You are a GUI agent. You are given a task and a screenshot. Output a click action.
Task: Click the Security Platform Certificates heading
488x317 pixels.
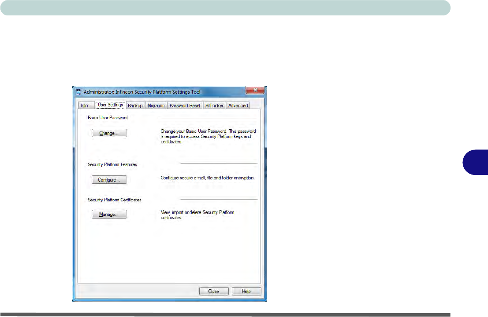tap(115, 200)
